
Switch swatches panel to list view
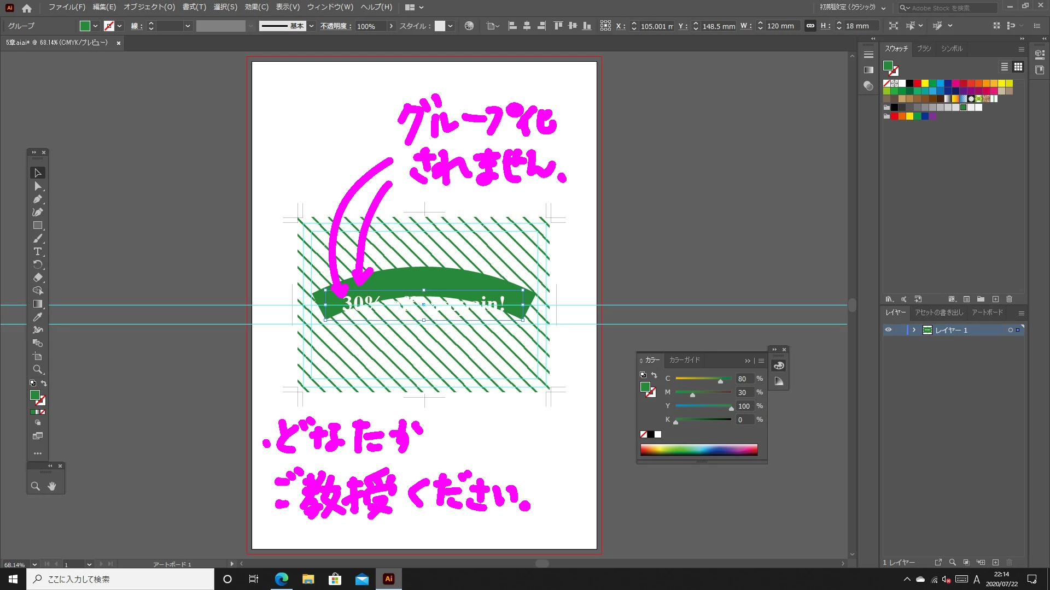point(1004,67)
